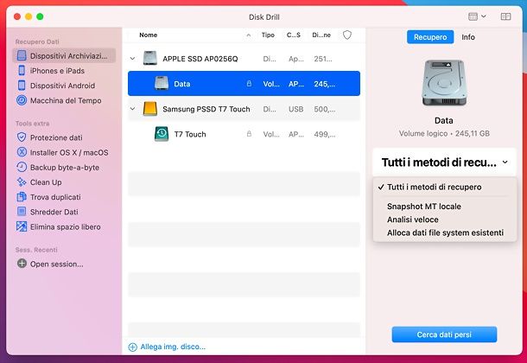The width and height of the screenshot is (527, 363).
Task: Open Shredder Dati icon
Action: pos(22,212)
